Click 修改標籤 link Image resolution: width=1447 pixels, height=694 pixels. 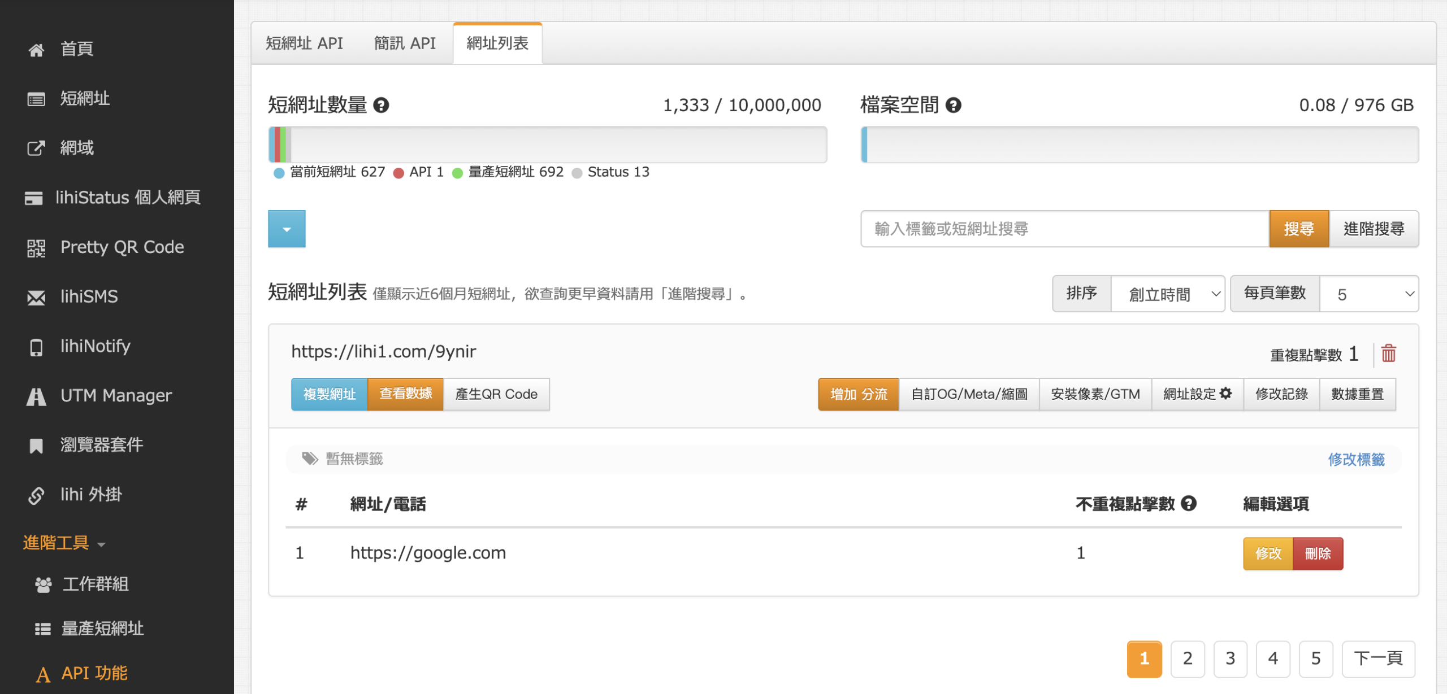click(1355, 459)
